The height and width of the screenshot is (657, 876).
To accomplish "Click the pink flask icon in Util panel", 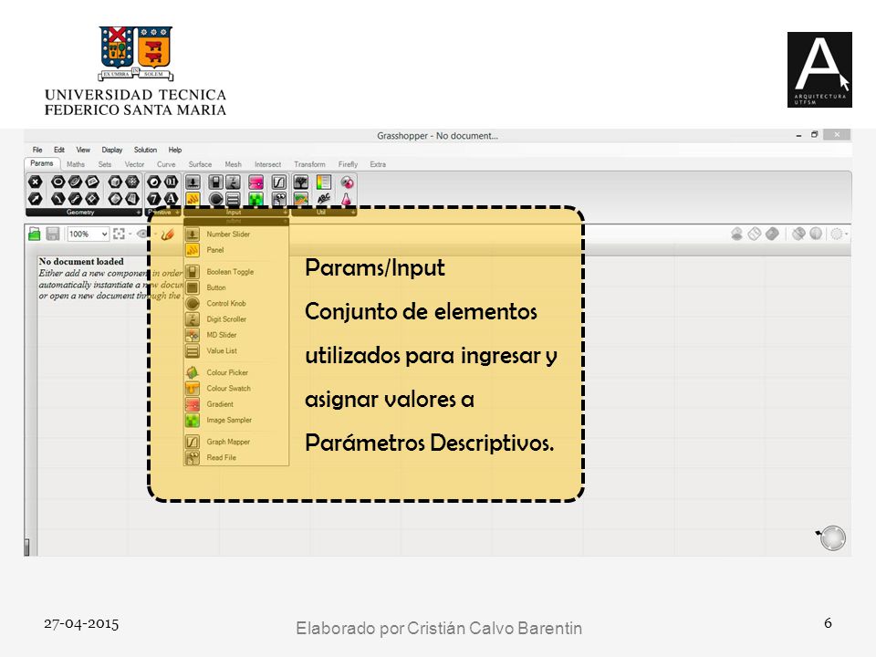I will tap(347, 198).
